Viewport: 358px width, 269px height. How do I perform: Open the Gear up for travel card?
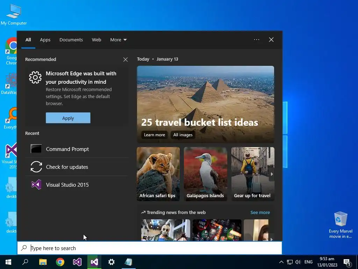click(253, 174)
